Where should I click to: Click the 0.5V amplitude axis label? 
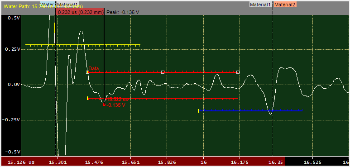[x=14, y=18]
